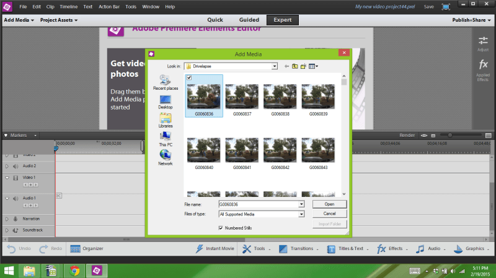The image size is (496, 278).
Task: Open the Timeline menu
Action: (x=69, y=7)
